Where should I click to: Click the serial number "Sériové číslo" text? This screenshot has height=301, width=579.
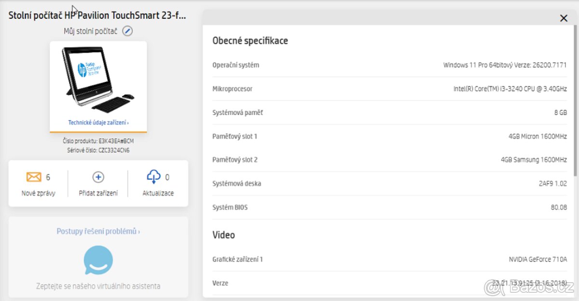click(98, 150)
